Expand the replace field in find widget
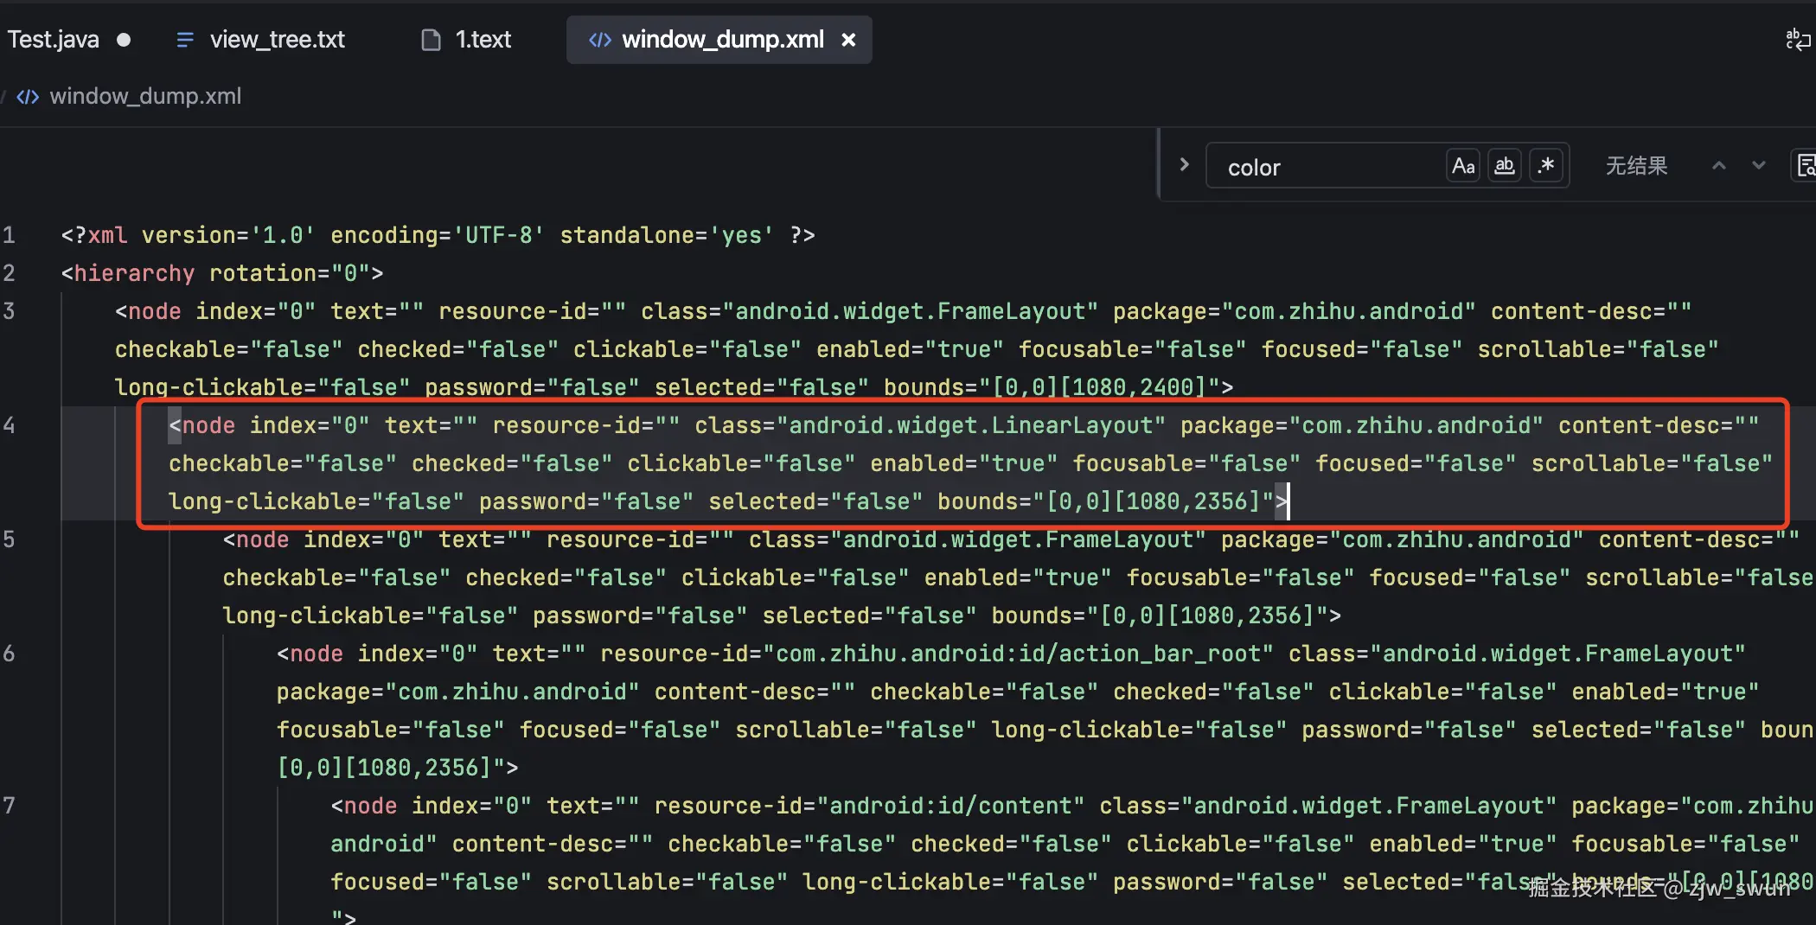The width and height of the screenshot is (1816, 925). coord(1184,164)
